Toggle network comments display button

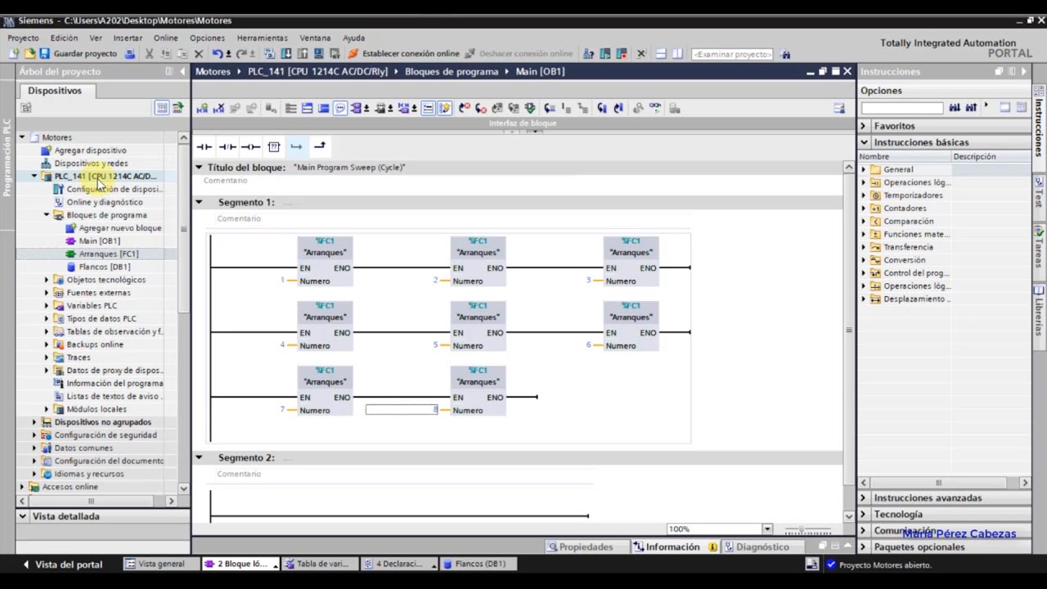pos(428,108)
